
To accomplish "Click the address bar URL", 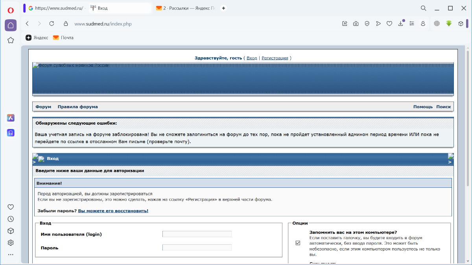I will click(103, 24).
